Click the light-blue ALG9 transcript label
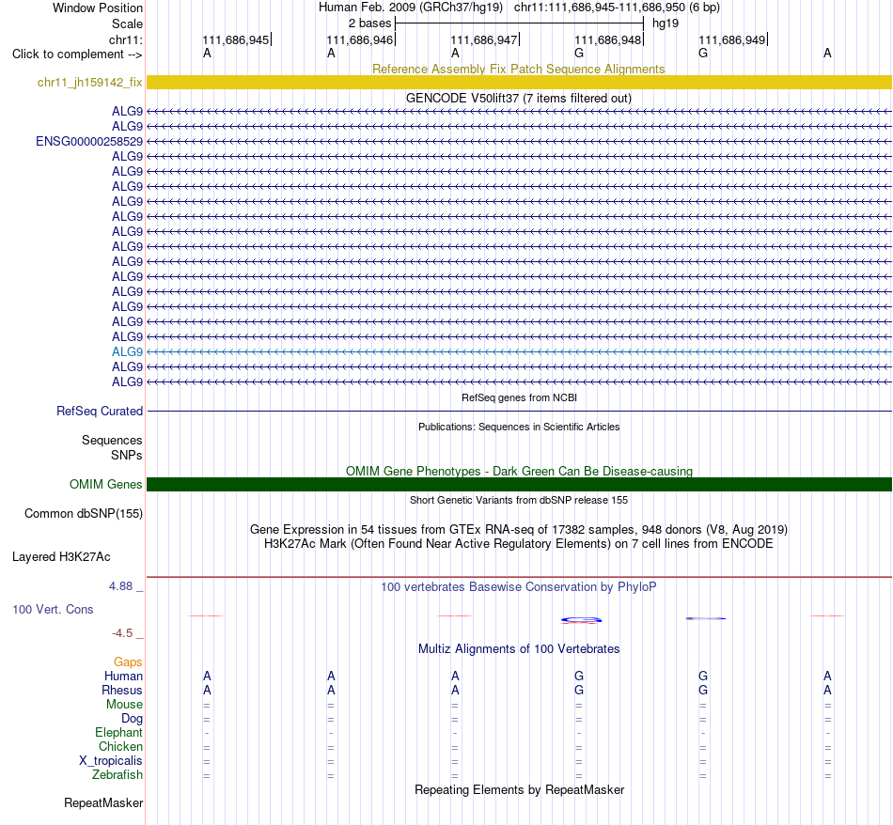This screenshot has height=825, width=893. pos(127,351)
